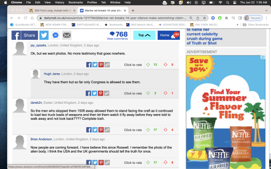271x169 pixels.
Task: Bookmark this page with star icon
Action: click(x=205, y=18)
